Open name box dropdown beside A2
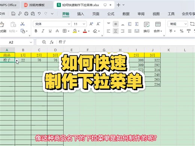The image size is (195, 146). (x=31, y=42)
